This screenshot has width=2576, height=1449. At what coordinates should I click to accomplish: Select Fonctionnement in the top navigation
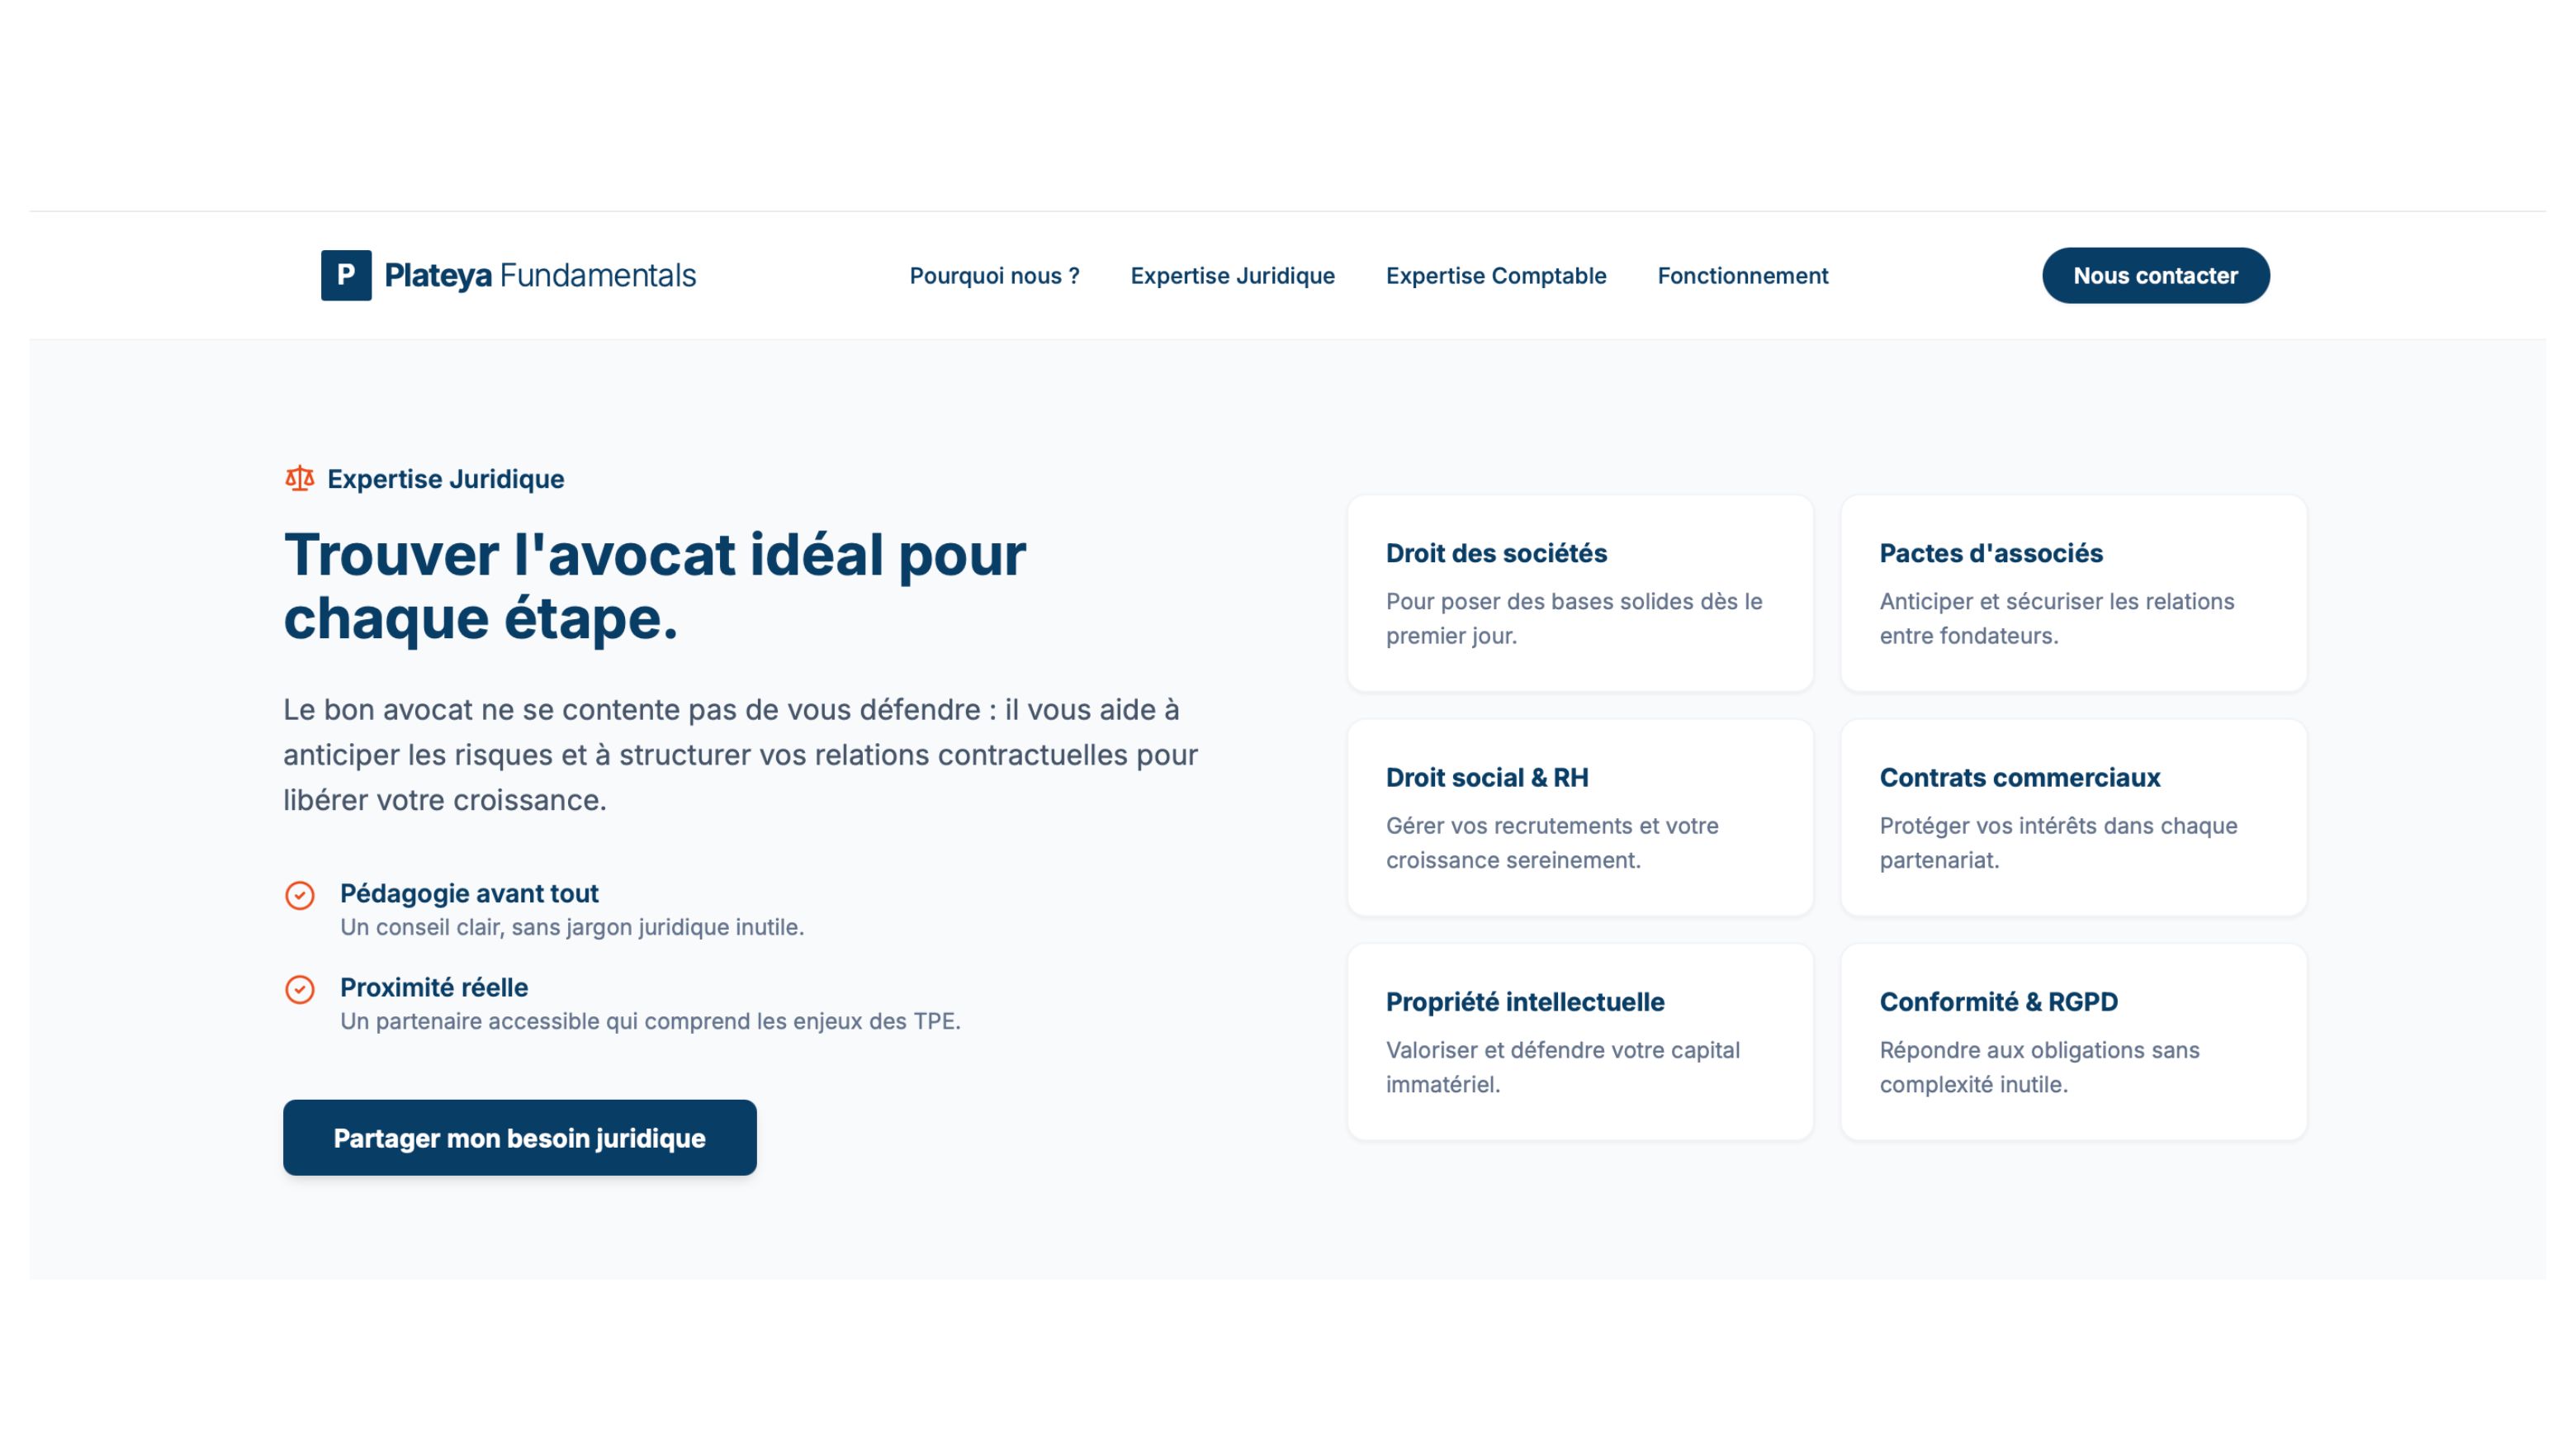pos(1742,276)
